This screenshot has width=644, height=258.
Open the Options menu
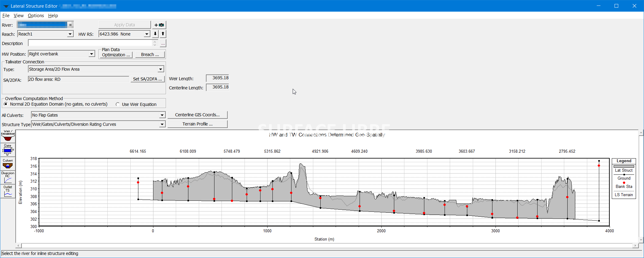36,16
